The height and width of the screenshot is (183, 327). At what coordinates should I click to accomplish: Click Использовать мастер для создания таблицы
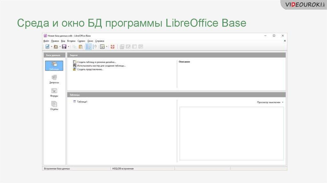(101, 65)
